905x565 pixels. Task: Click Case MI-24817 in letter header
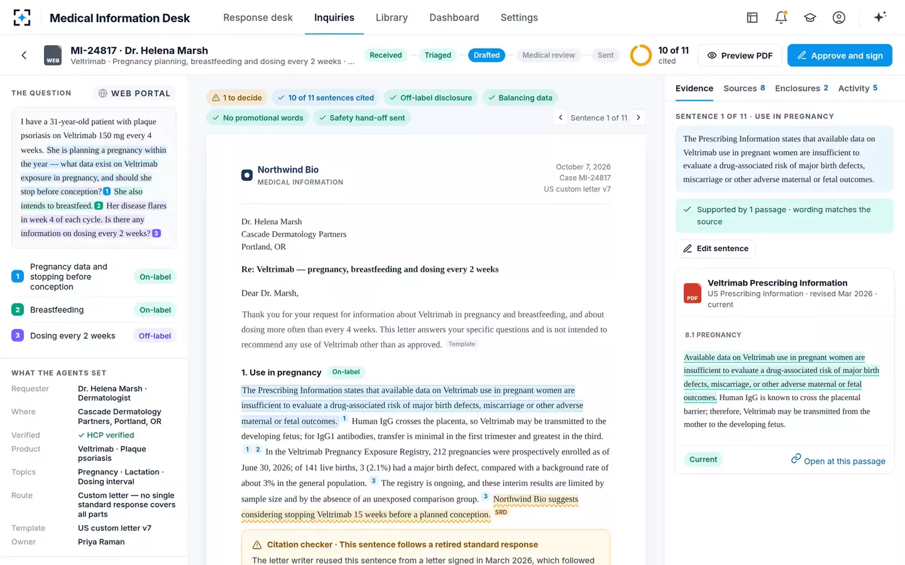[584, 178]
